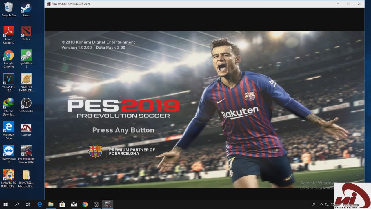
Task: Launch Steam from the desktop
Action: (x=26, y=10)
